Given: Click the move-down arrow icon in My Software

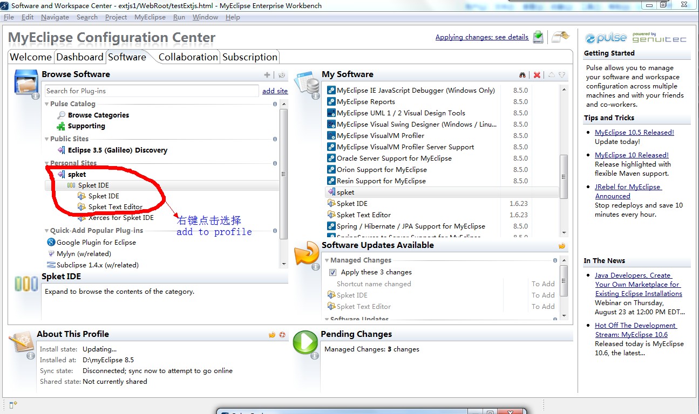Looking at the screenshot, I should point(562,75).
